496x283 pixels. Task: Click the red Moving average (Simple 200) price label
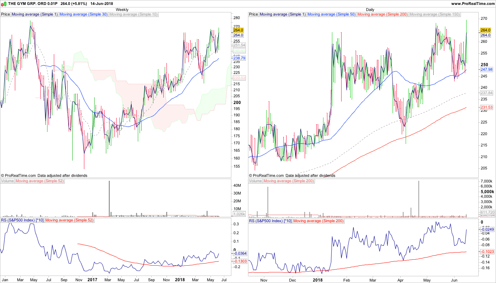pos(383,15)
